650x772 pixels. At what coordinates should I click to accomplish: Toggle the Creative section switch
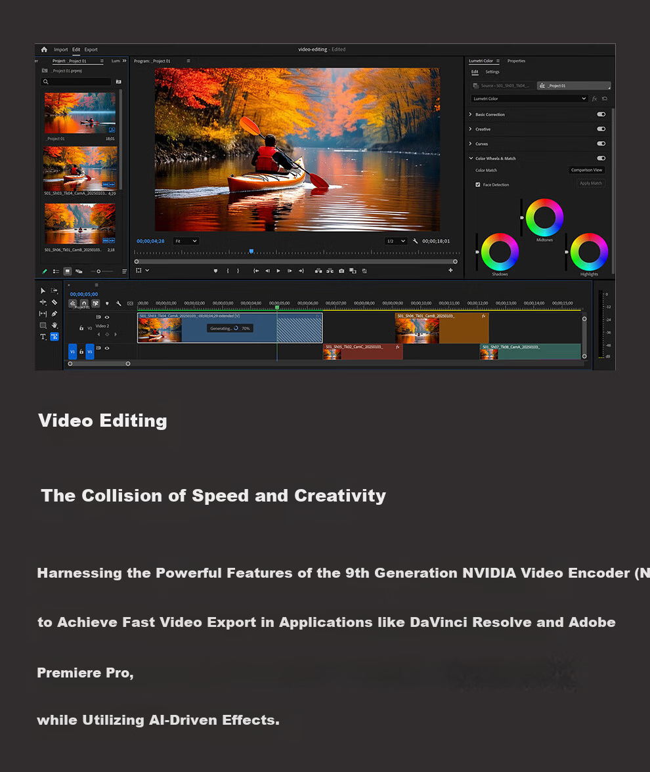(601, 129)
